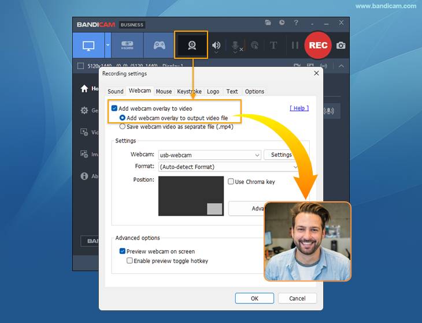Uncheck Add webcam overlay to video
The height and width of the screenshot is (323, 422).
click(114, 108)
